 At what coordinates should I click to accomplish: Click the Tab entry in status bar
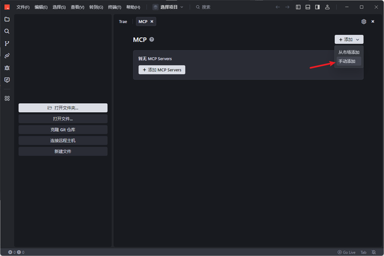364,252
